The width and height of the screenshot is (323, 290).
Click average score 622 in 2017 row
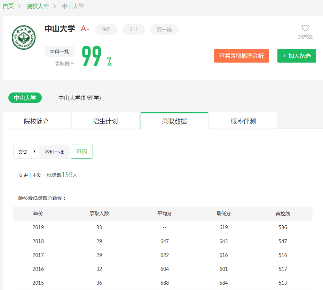(x=164, y=255)
